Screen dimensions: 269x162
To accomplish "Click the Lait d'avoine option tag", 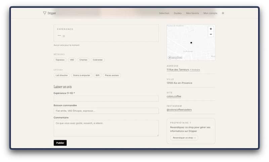I will pos(62,75).
